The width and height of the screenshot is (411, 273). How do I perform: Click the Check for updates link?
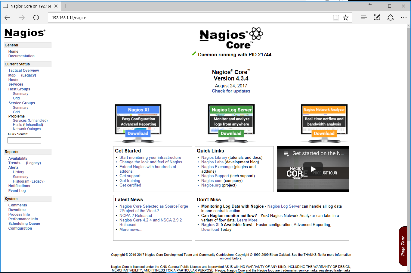pyautogui.click(x=231, y=91)
